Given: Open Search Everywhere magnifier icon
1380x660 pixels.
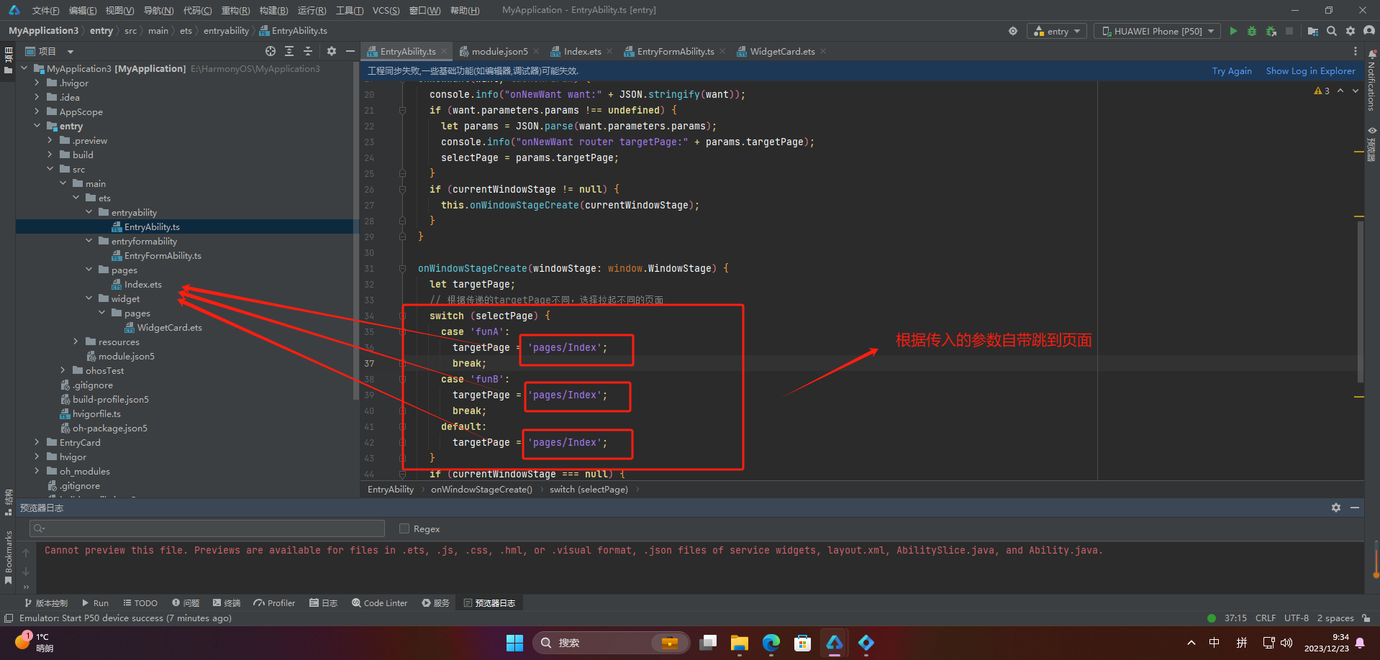Looking at the screenshot, I should tap(1332, 31).
